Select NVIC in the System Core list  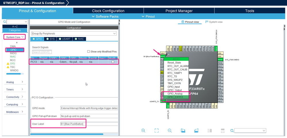coord(13,57)
